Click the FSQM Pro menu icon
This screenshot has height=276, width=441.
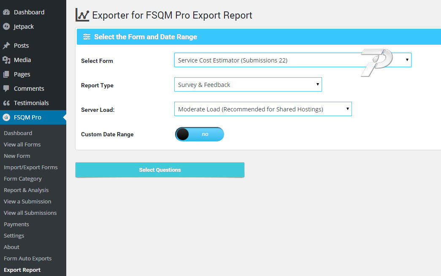6,117
